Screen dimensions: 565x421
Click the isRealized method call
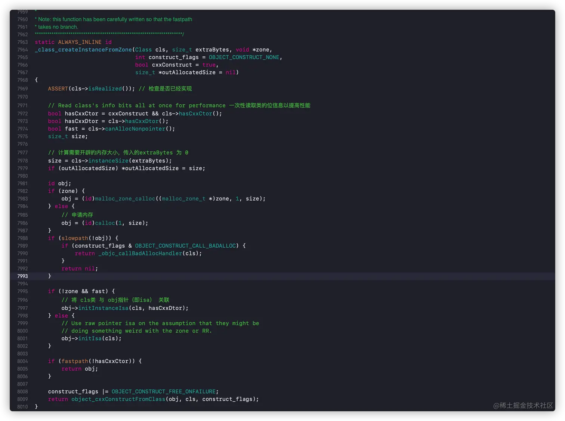105,89
